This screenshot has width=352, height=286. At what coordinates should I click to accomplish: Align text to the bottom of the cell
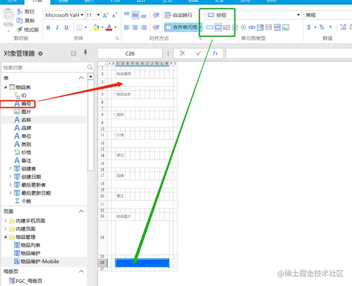click(144, 15)
